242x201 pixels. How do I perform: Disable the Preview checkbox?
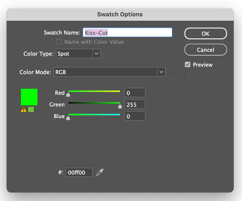click(x=187, y=65)
